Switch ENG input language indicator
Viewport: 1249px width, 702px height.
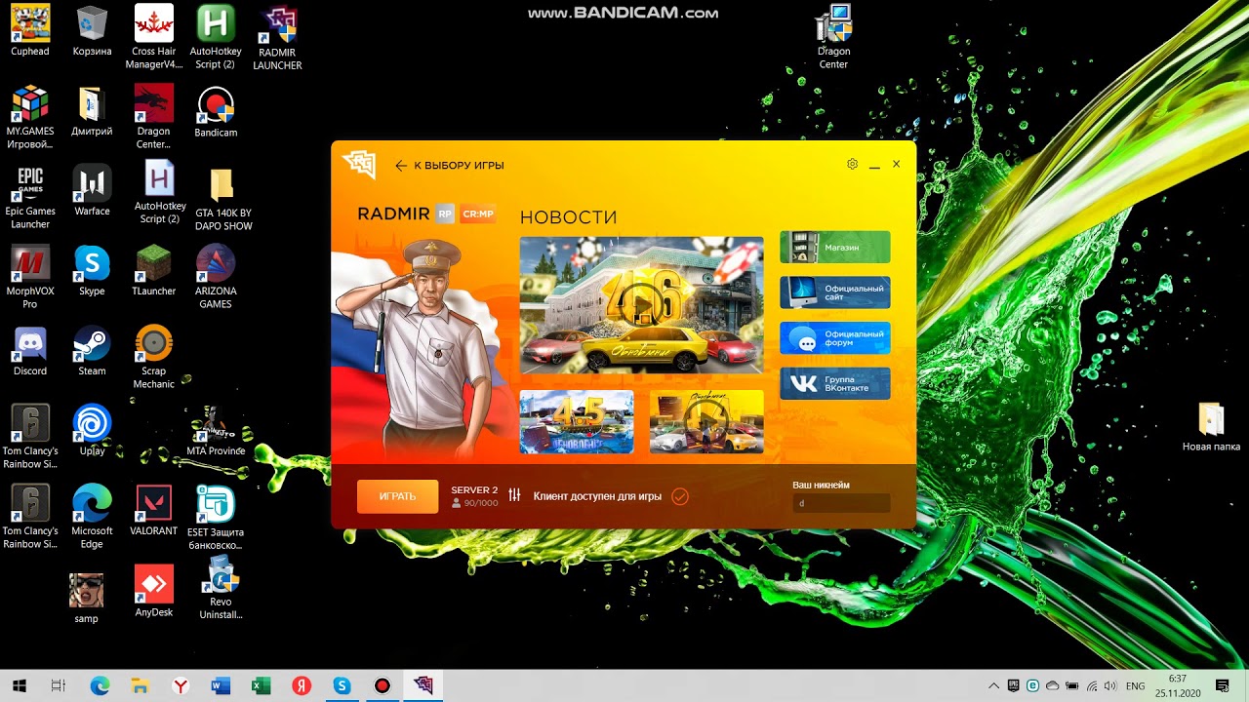[x=1135, y=686]
